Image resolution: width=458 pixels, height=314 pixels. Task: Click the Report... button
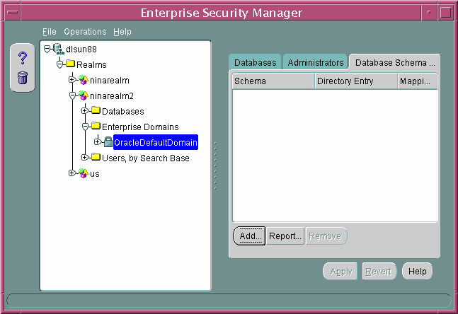[x=285, y=236]
